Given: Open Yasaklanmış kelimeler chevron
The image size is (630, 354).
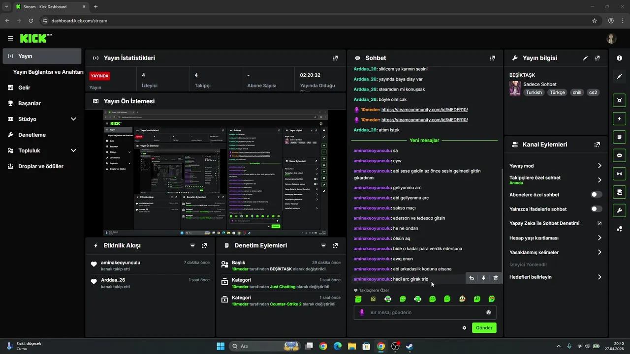Looking at the screenshot, I should pos(599,252).
